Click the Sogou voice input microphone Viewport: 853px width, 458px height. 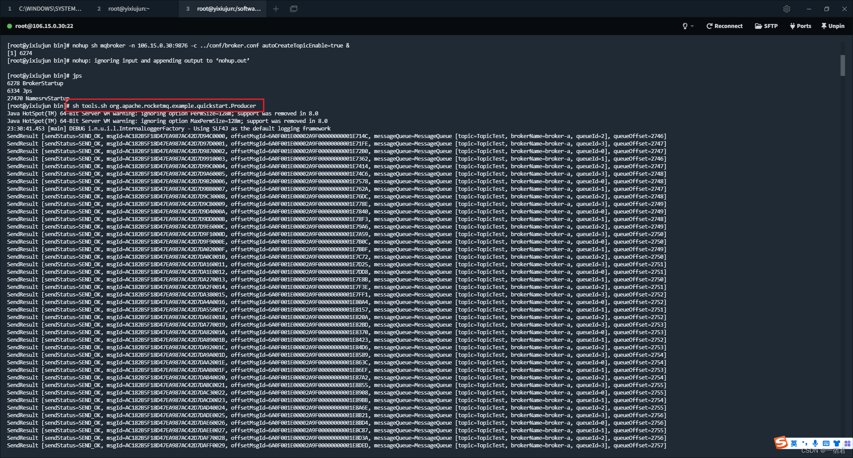tap(815, 443)
